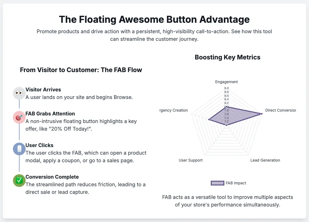Click the Urgency Creation data point on radar
Viewport: 309px width, 222px height.
coord(209,120)
